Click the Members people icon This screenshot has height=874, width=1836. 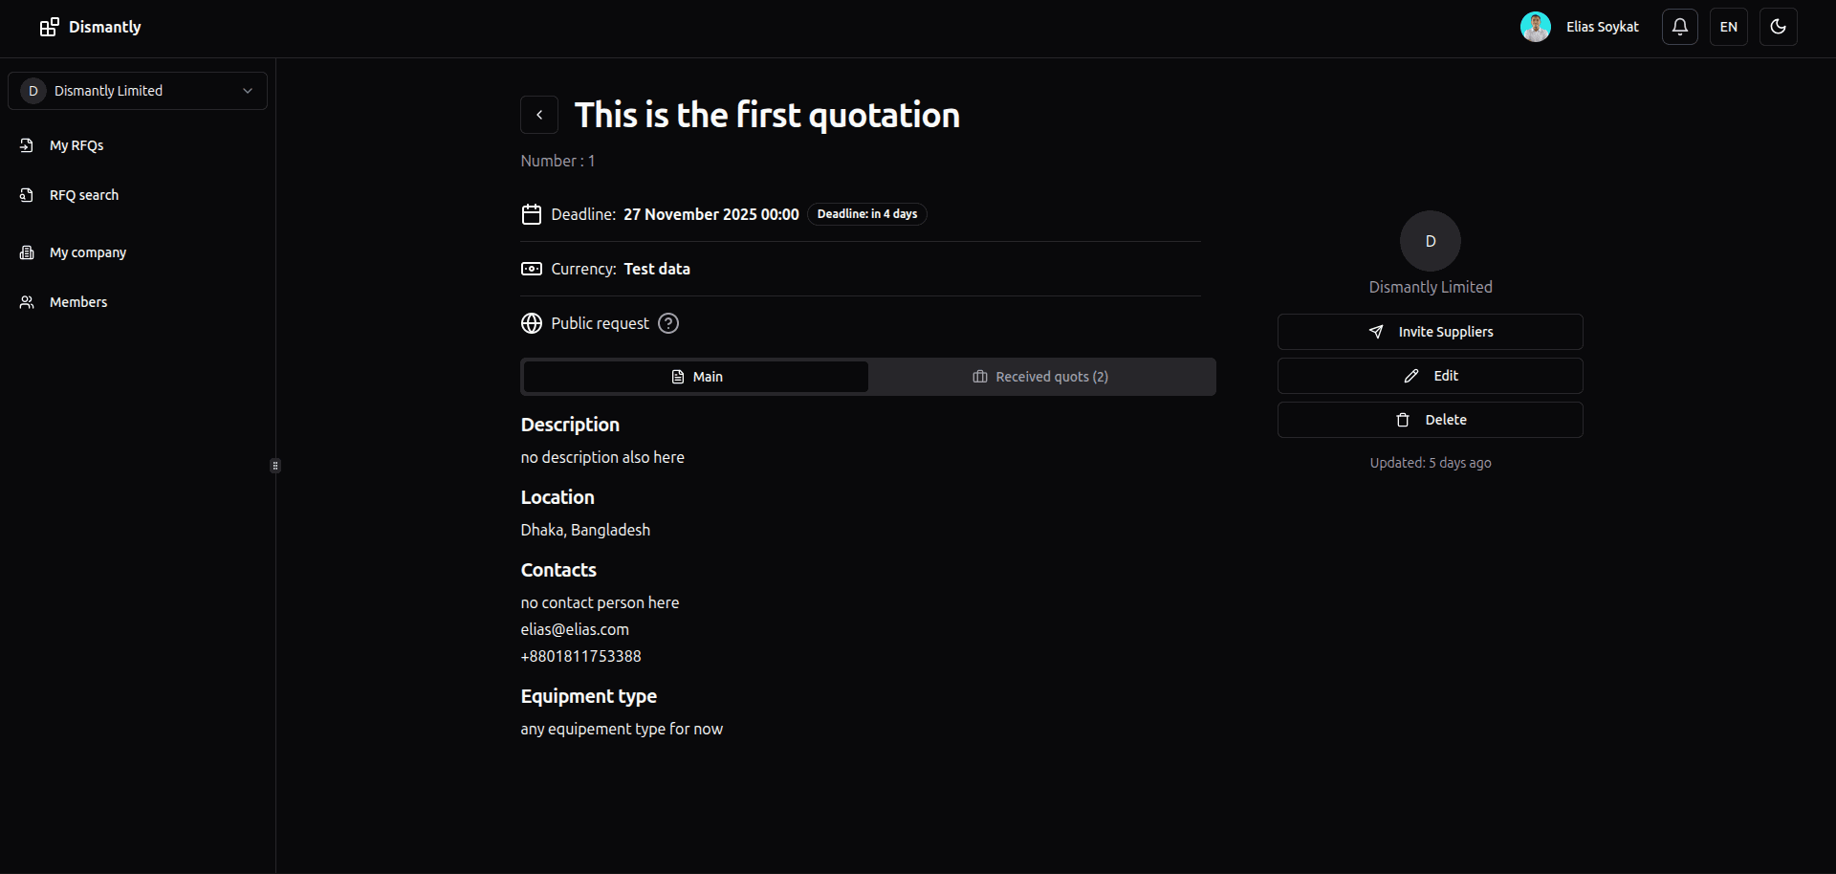pos(27,302)
